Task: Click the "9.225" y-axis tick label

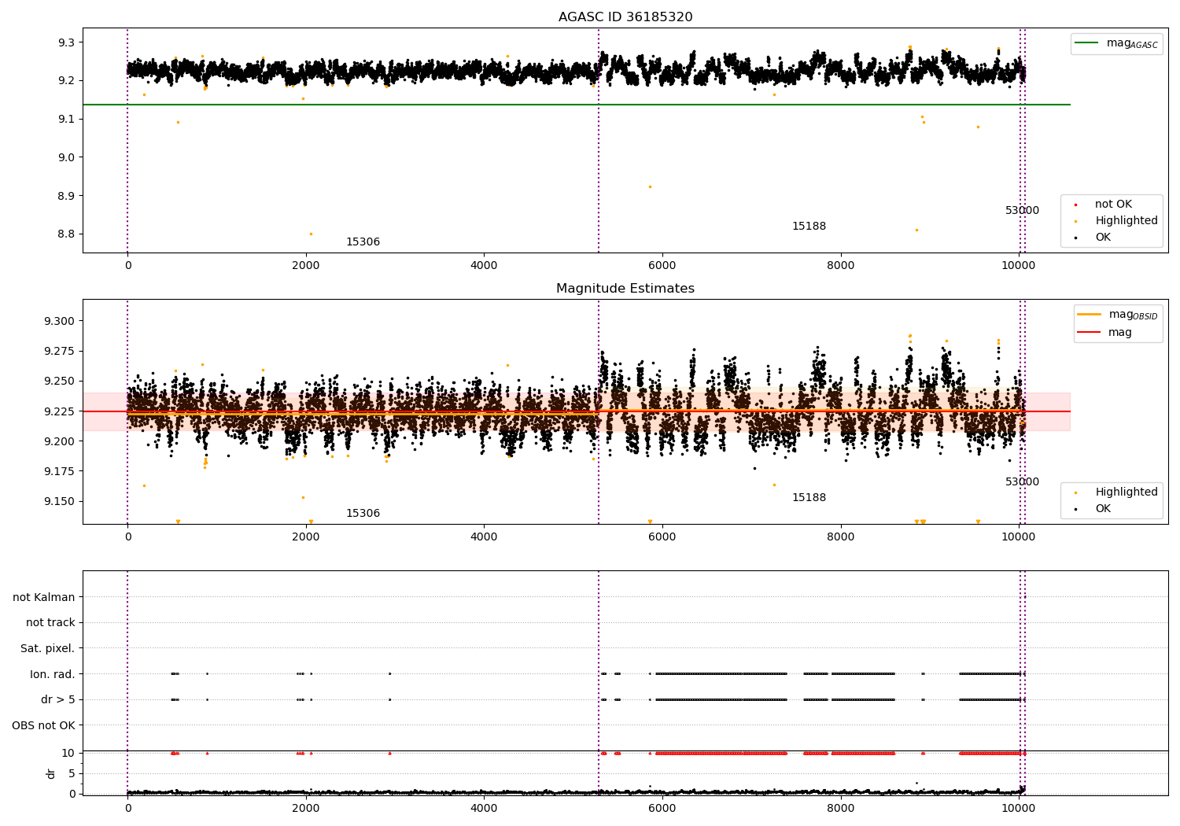Action: click(x=60, y=411)
